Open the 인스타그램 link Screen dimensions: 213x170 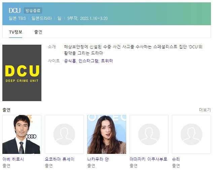[x=88, y=61]
